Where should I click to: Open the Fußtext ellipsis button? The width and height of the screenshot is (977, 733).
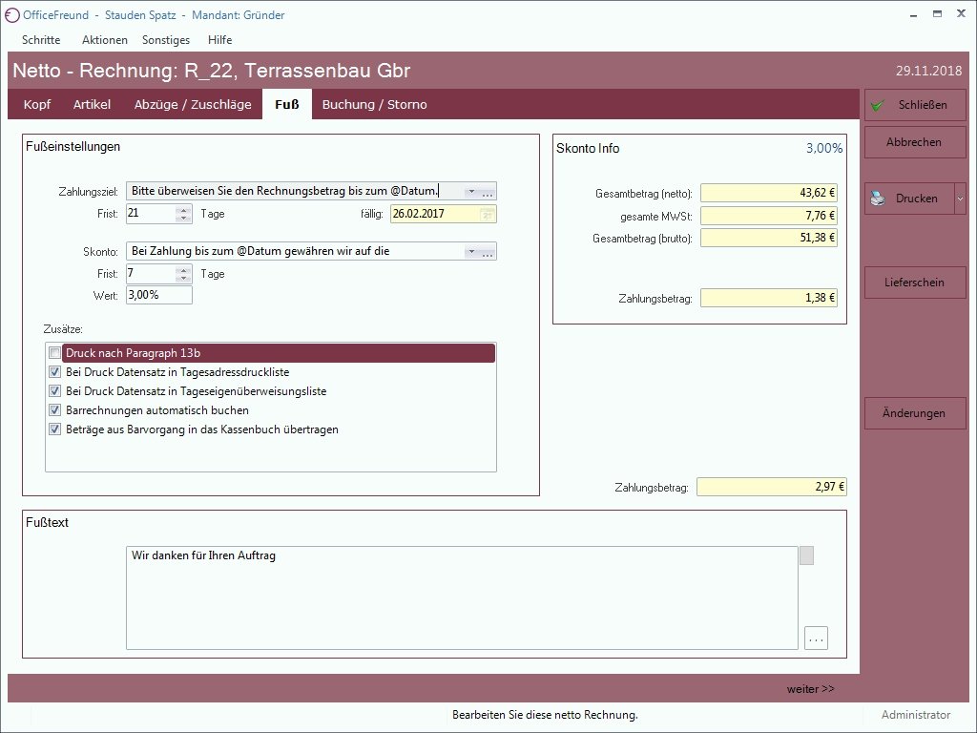point(817,639)
